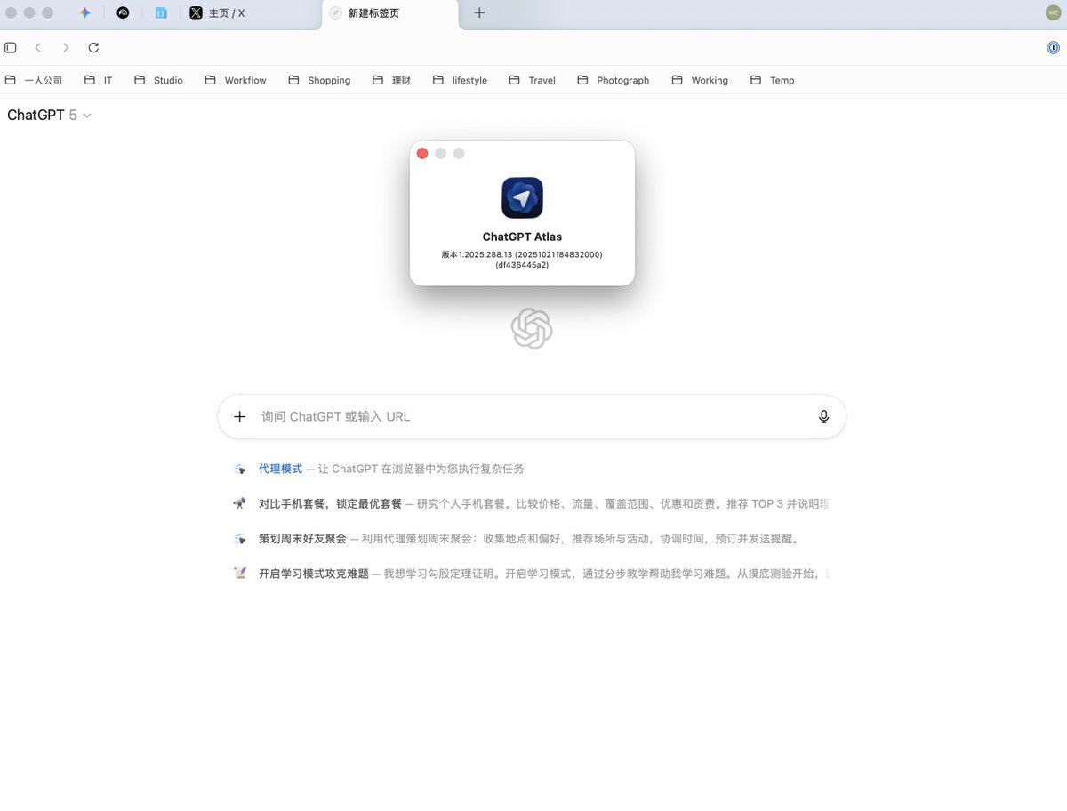1067x811 pixels.
Task: Open the 代理模式 link
Action: 281,469
